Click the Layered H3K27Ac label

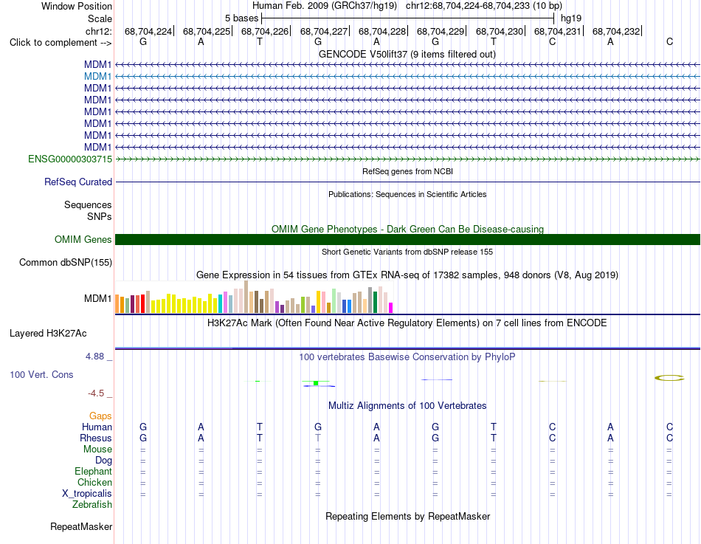[x=48, y=334]
